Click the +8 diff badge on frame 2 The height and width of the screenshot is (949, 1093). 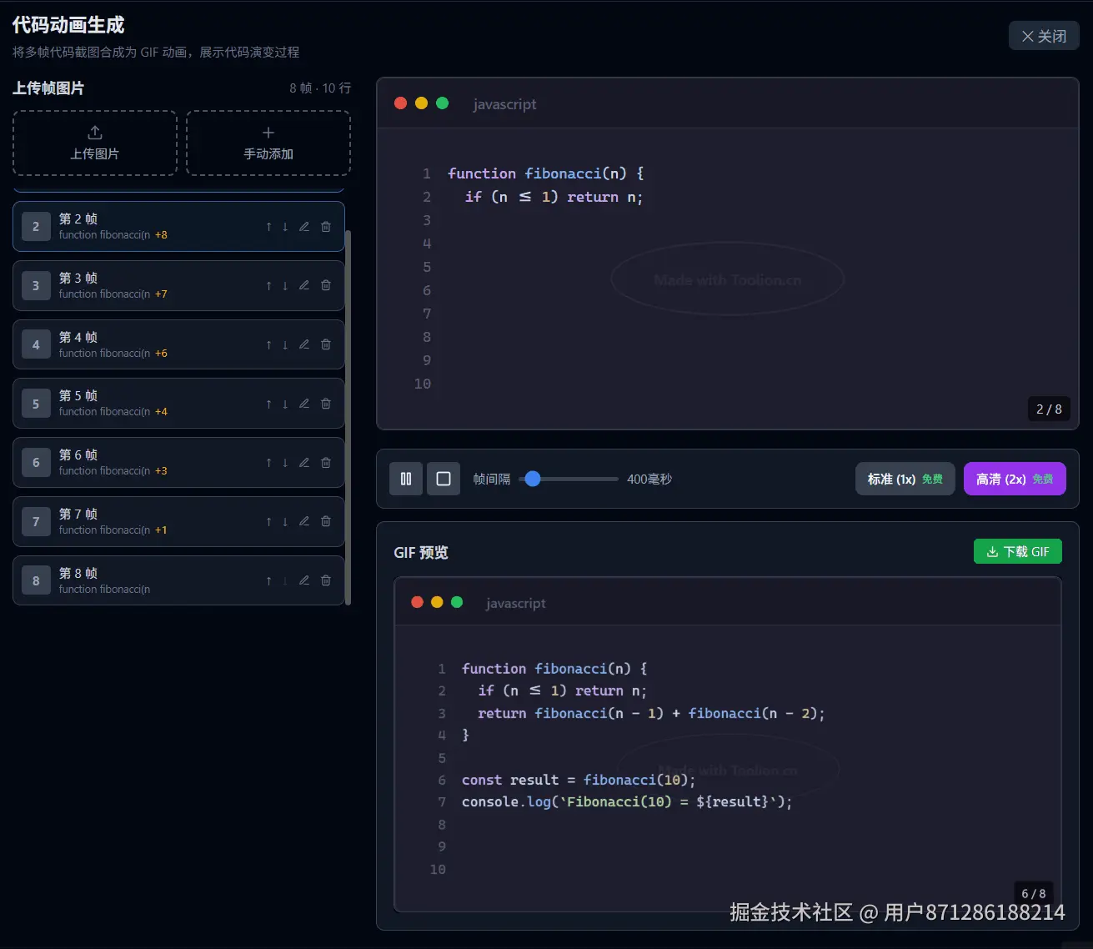click(x=161, y=235)
